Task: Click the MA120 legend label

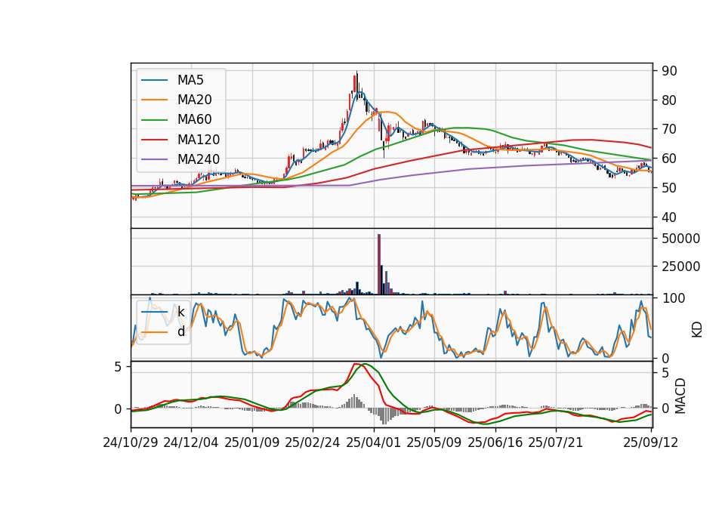Action: tap(199, 140)
